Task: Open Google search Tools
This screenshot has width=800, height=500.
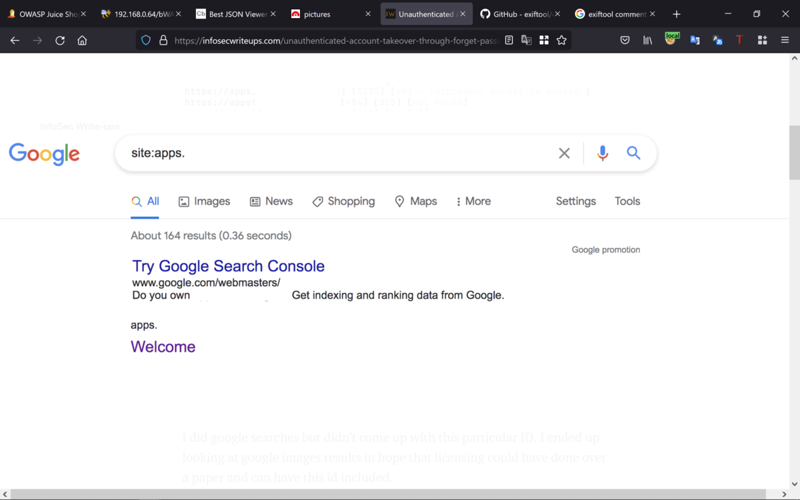Action: 627,201
